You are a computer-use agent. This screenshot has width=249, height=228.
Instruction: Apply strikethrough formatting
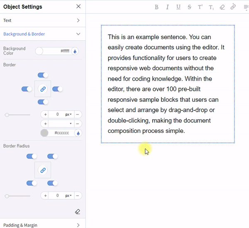(x=189, y=7)
